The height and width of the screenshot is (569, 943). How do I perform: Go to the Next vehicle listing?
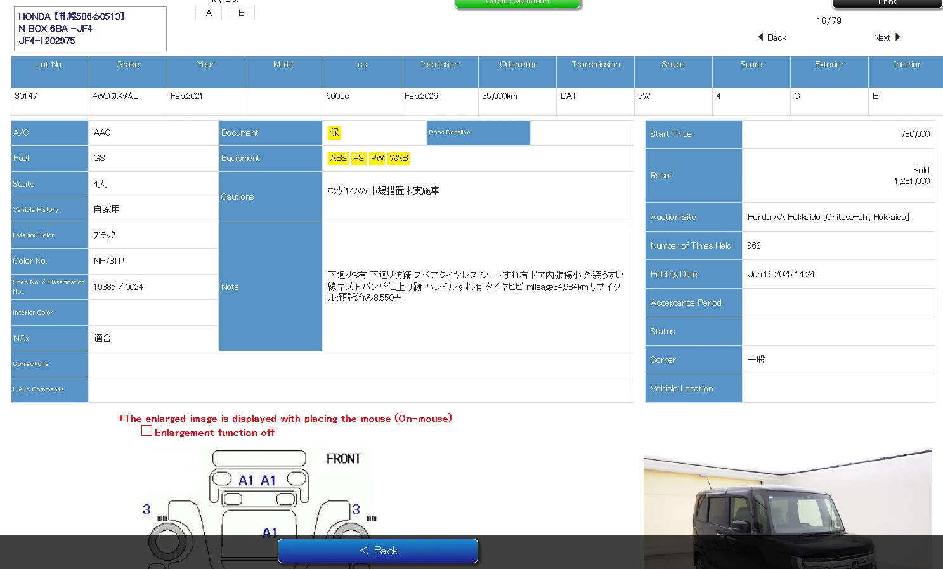[882, 38]
